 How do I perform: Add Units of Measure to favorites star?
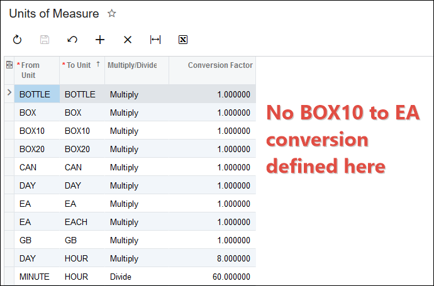(112, 13)
